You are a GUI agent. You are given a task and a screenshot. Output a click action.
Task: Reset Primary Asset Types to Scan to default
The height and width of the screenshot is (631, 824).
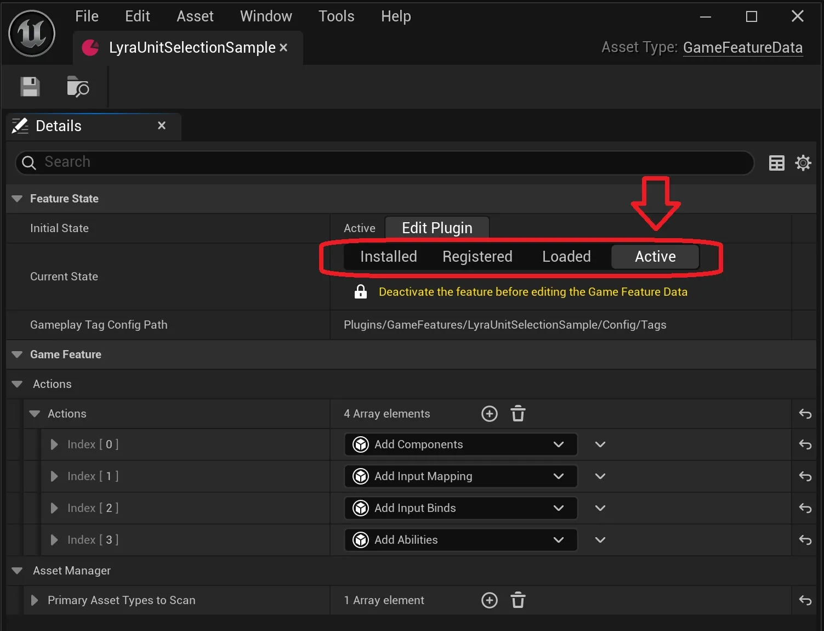click(805, 600)
